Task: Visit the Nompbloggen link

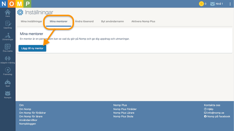Action: [x=28, y=124]
